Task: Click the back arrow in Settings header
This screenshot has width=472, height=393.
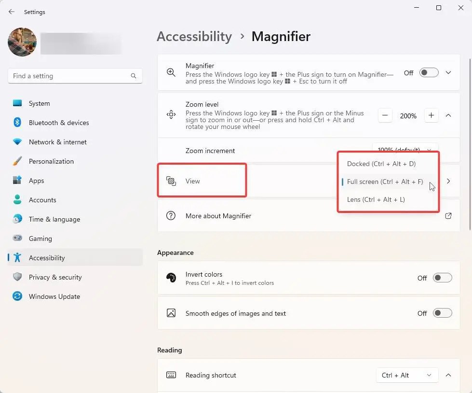Action: (x=12, y=12)
